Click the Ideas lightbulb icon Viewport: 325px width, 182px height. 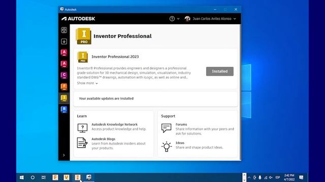click(x=167, y=147)
